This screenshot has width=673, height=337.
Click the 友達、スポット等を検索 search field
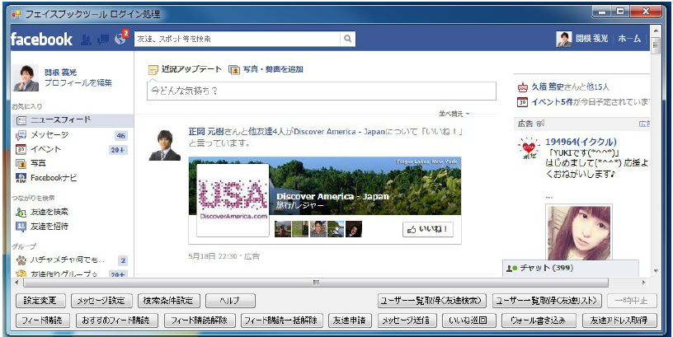[238, 39]
